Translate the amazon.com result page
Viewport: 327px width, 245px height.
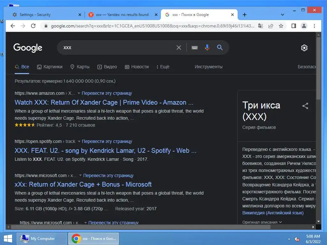point(107,93)
